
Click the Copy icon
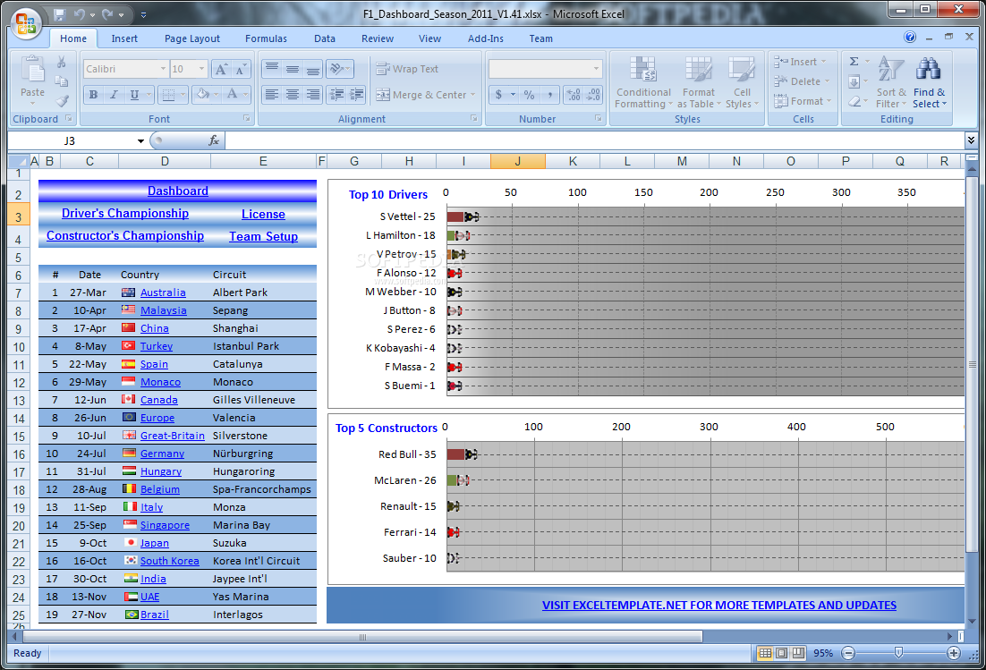62,81
